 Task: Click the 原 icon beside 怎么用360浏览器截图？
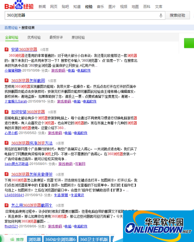tap(6, 205)
